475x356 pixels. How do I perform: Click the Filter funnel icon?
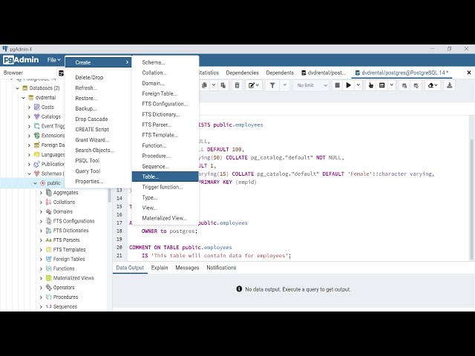pyautogui.click(x=272, y=85)
